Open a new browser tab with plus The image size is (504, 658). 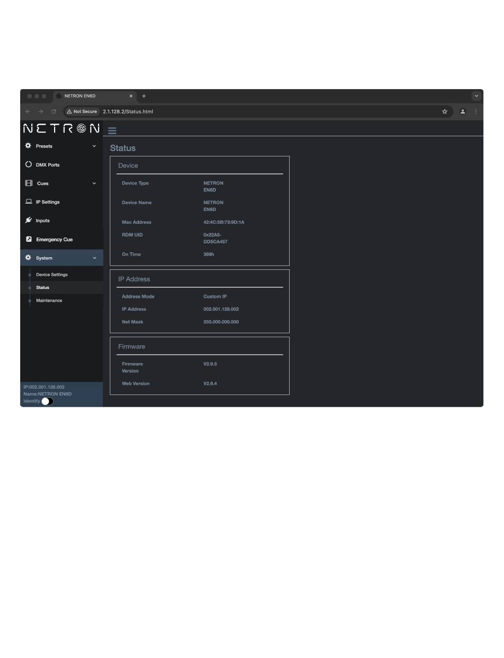[144, 96]
